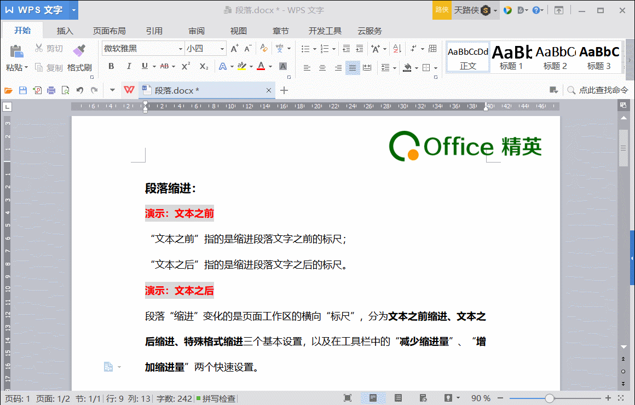The image size is (635, 405).
Task: Toggle justify alignment
Action: coord(353,68)
